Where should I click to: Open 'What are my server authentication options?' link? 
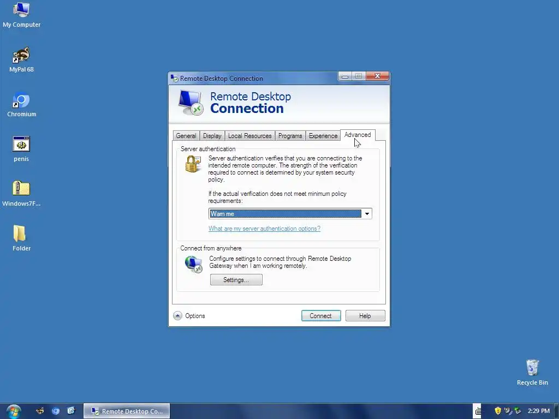pos(265,229)
